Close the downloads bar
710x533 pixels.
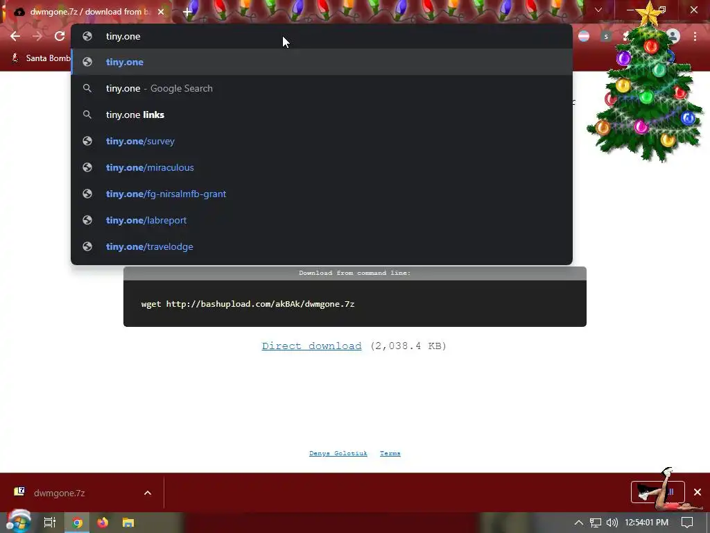[698, 492]
